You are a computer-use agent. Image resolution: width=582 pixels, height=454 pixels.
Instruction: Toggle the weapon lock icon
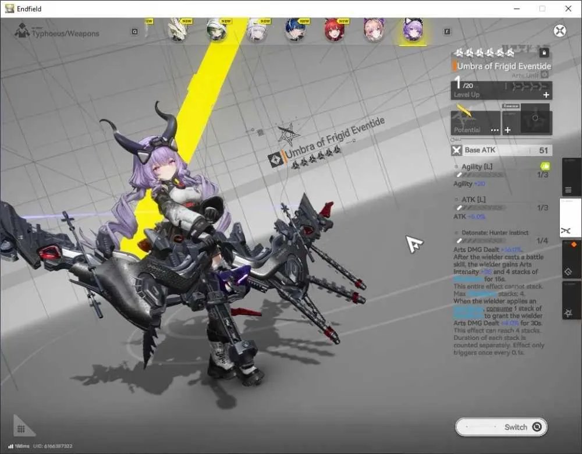[544, 53]
